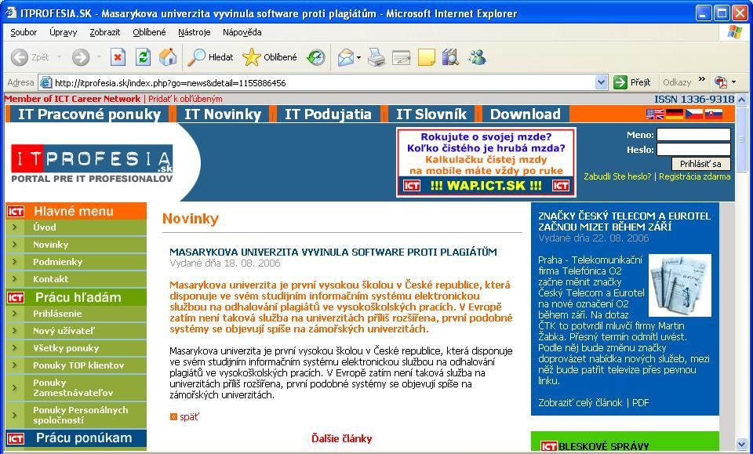Click the URL address input field
753x454 pixels.
[x=324, y=82]
